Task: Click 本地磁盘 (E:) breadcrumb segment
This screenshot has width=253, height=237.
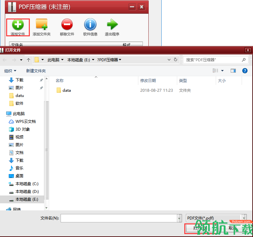Action: coord(79,60)
